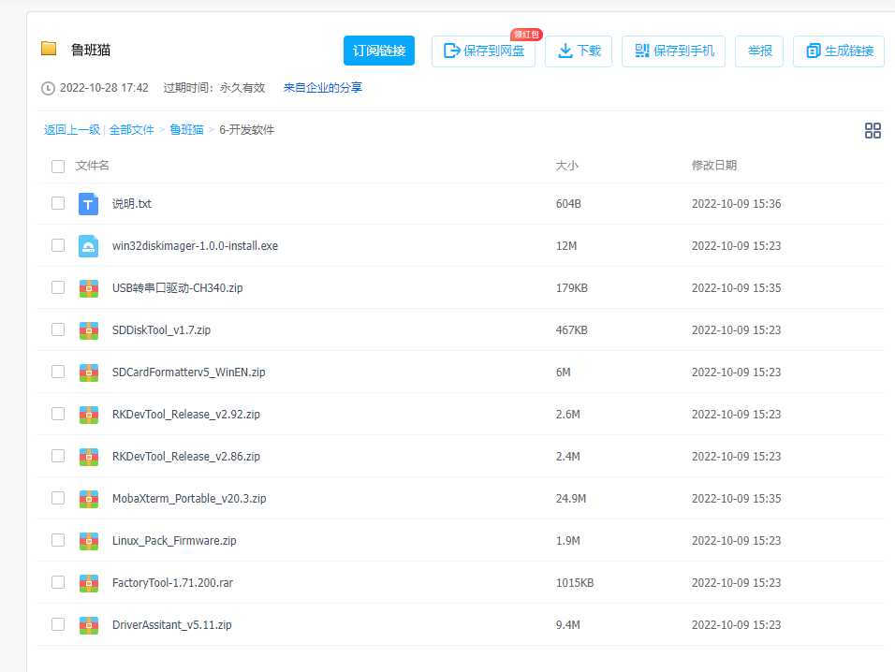
Task: Open RKDevTool_Release_v2.92.zip file name
Action: 186,415
